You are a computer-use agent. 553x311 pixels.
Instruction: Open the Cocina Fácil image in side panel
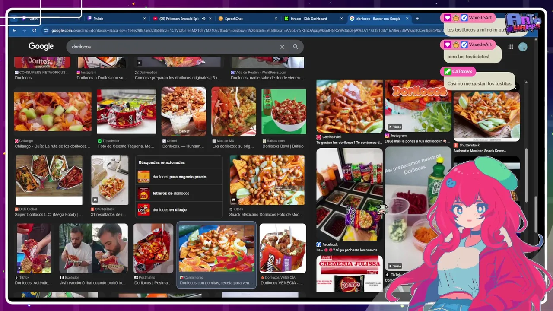(x=350, y=106)
